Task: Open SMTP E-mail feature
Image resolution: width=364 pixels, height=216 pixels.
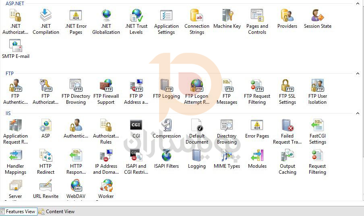Action: [16, 49]
